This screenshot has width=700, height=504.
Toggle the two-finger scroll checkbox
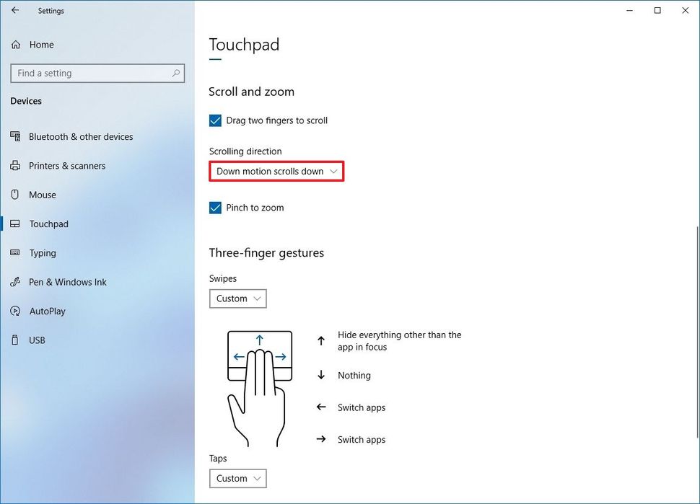coord(215,120)
